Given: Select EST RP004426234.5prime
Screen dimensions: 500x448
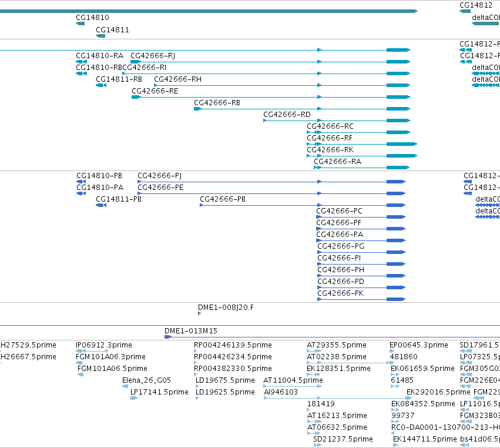Looking at the screenshot, I should point(233,357).
